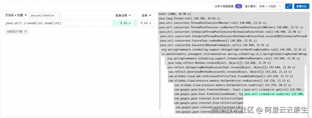This screenshot has height=118, width=312.
Task: Select the DelegatingMethodAccessorImpl.invoke flame bar
Action: point(236,67)
